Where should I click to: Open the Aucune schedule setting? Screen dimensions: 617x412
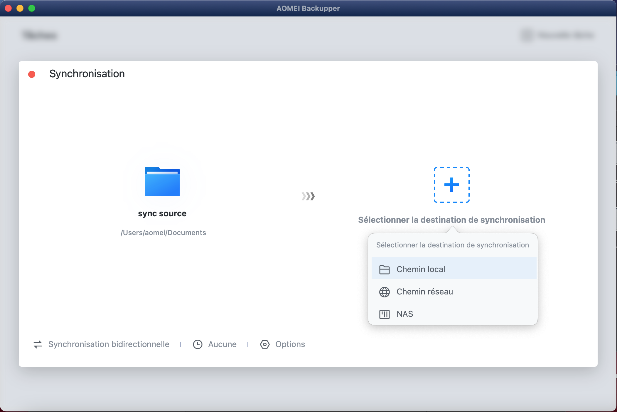tap(222, 344)
